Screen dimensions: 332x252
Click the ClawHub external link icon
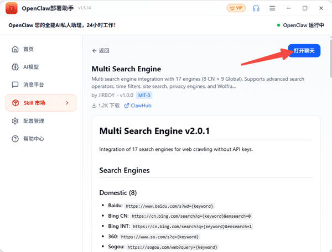pos(126,106)
